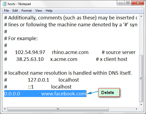The height and width of the screenshot is (114, 146).
Task: Click the vertical scrollbar down arrow
Action: click(x=141, y=105)
